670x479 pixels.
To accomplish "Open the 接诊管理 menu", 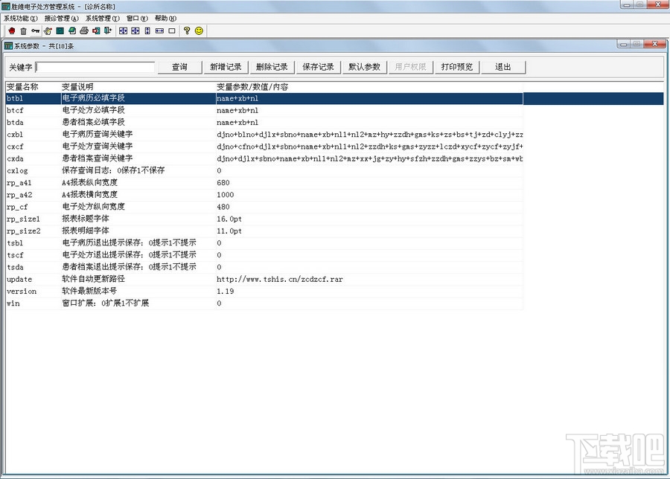I will [62, 19].
